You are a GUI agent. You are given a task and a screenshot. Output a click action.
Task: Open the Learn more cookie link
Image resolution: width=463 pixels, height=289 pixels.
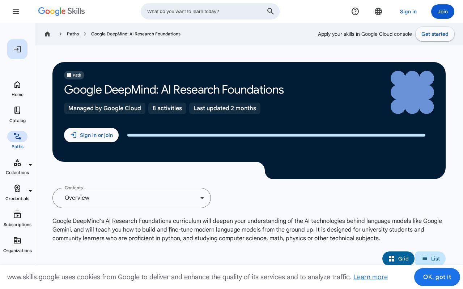(370, 277)
